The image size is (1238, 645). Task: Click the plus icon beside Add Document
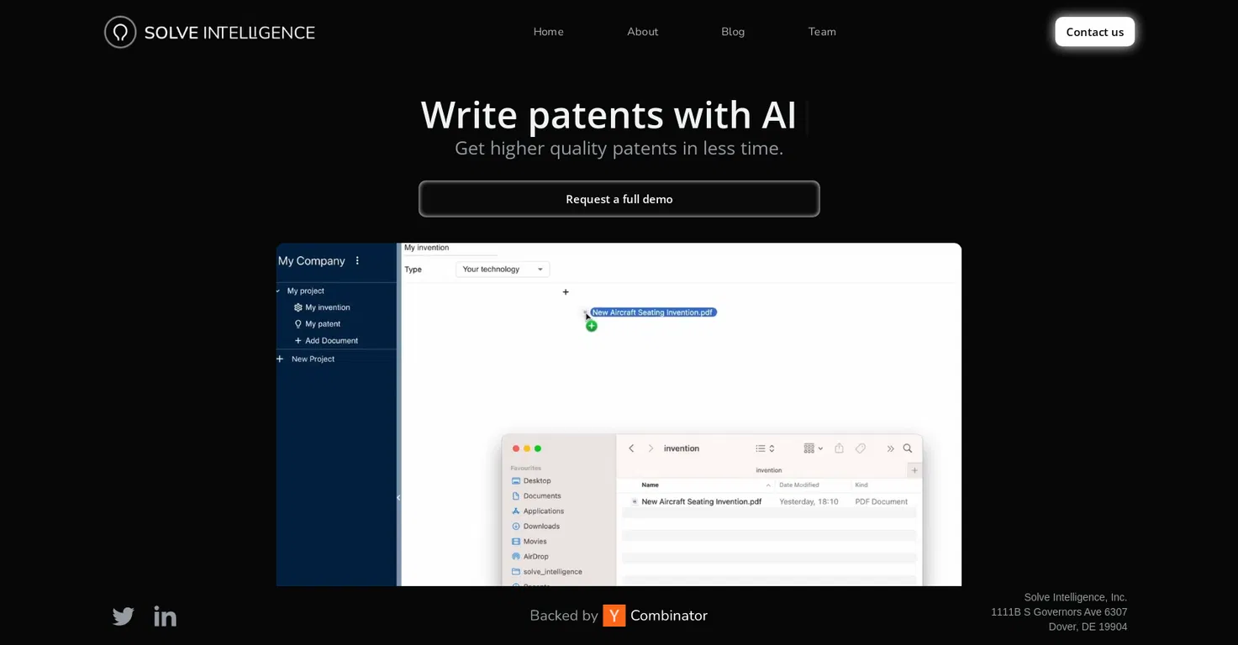pos(298,341)
